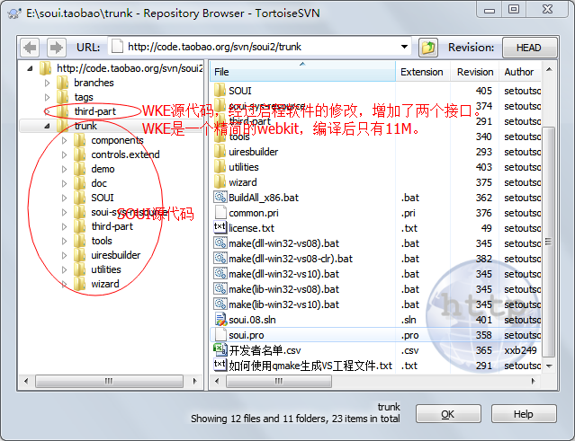Expand the doc folder in tree
This screenshot has height=441, width=575.
click(65, 183)
